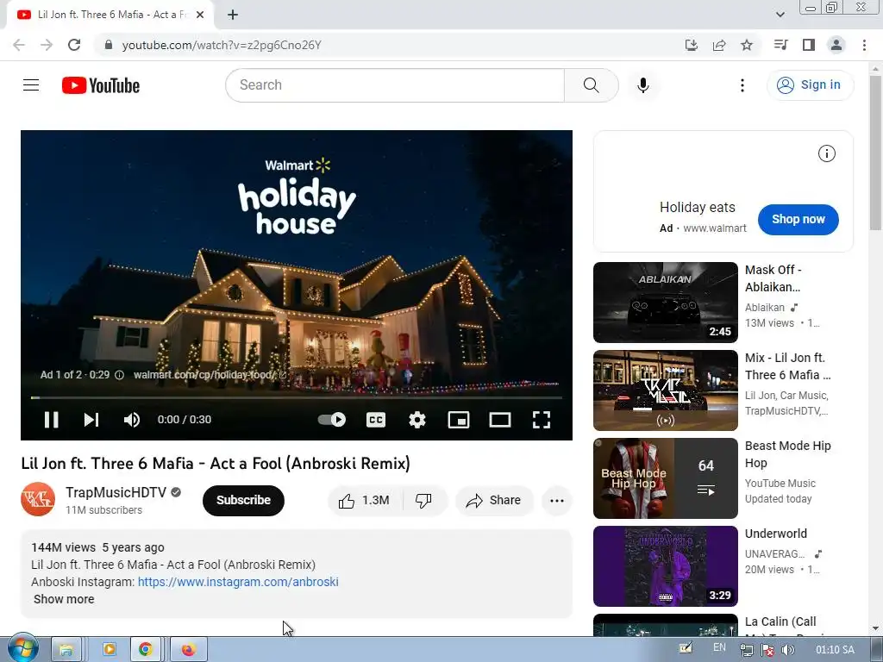Dislike the video
Viewport: 883px width, 662px height.
tap(423, 501)
